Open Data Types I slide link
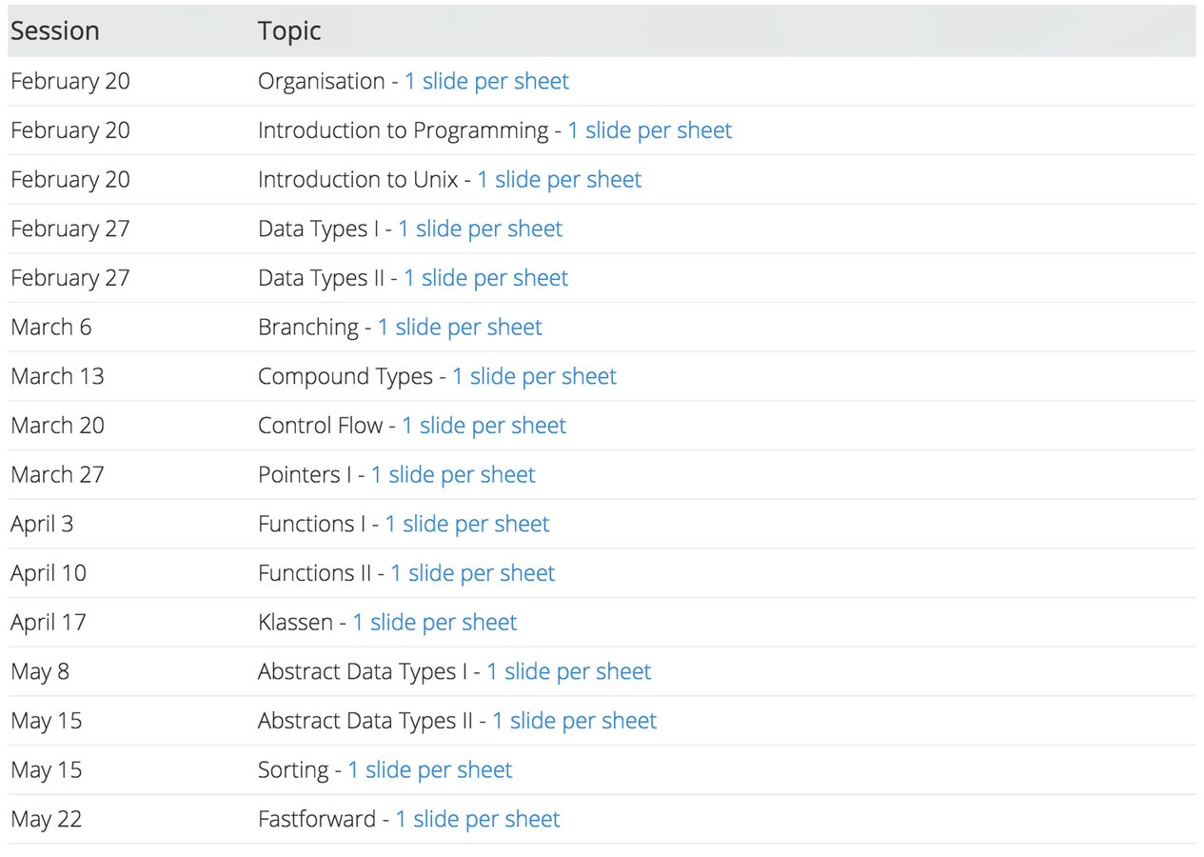 [480, 229]
